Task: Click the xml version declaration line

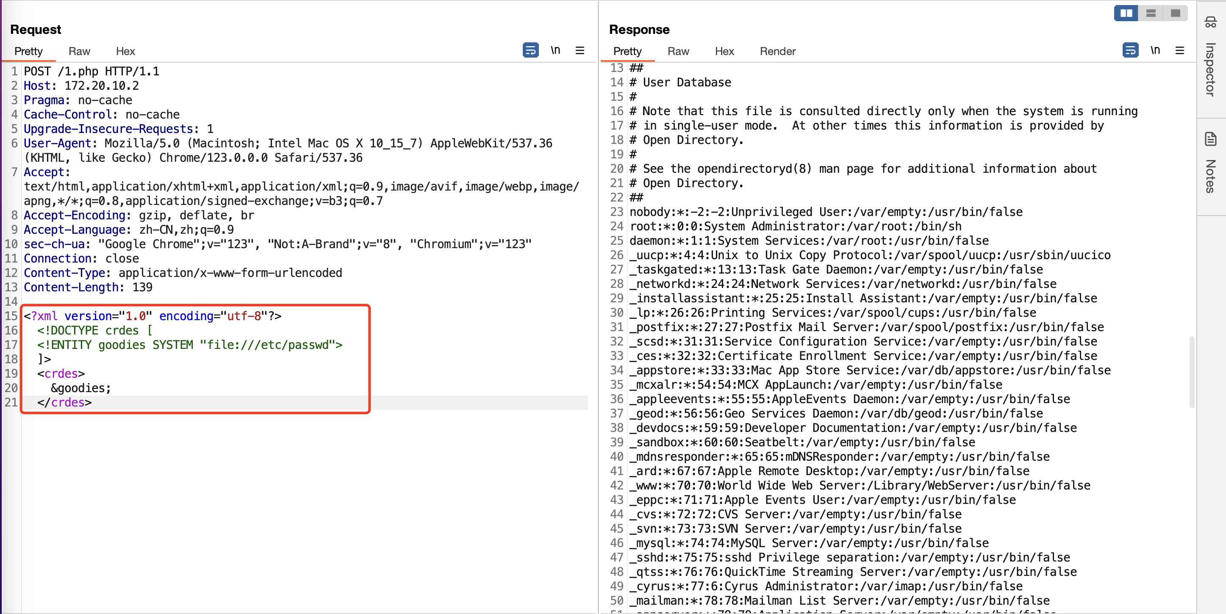Action: (153, 316)
